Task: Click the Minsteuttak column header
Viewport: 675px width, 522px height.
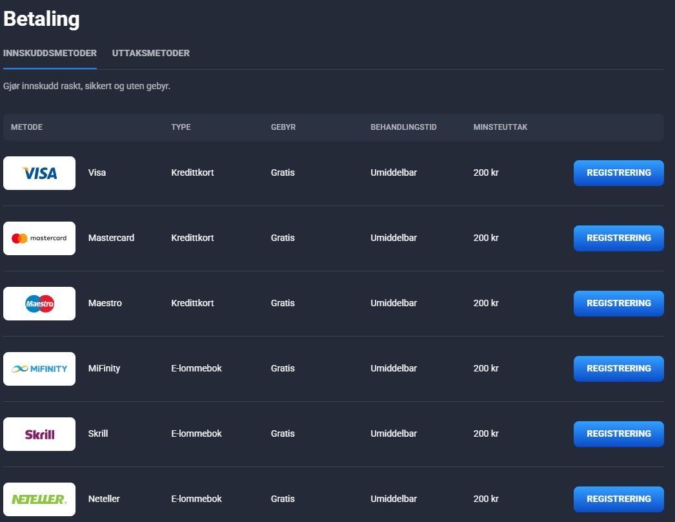Action: tap(500, 127)
